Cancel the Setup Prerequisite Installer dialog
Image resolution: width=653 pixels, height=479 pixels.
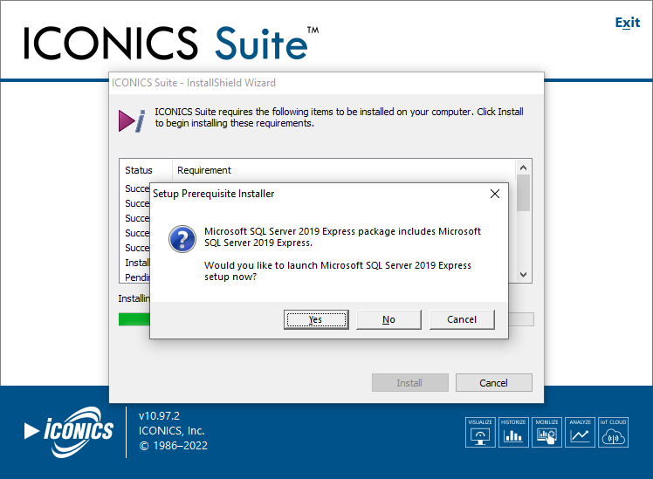pos(462,319)
